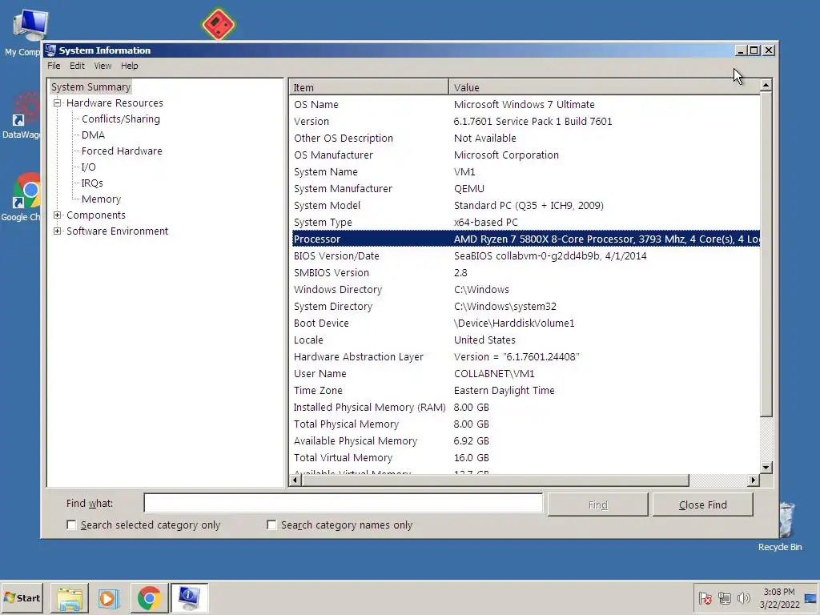This screenshot has width=820, height=615.
Task: Click taskbar clock showing 3:08 PM
Action: point(779,598)
